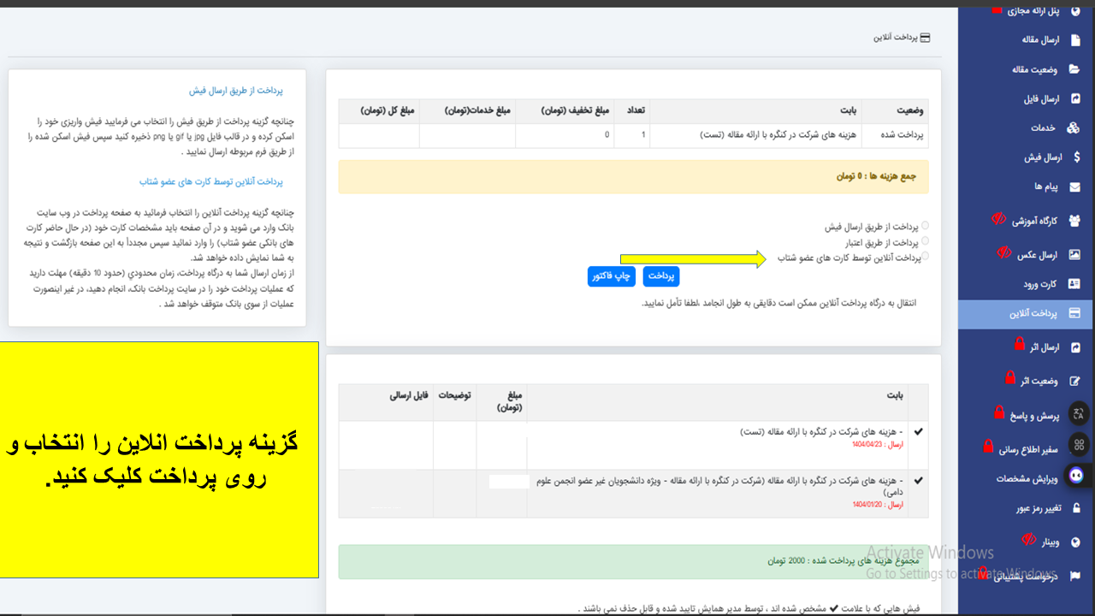The image size is (1095, 616).
Task: Click the floating grid apps circular icon
Action: (x=1079, y=444)
